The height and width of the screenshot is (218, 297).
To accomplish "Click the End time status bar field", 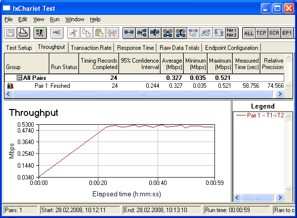I will [x=162, y=210].
